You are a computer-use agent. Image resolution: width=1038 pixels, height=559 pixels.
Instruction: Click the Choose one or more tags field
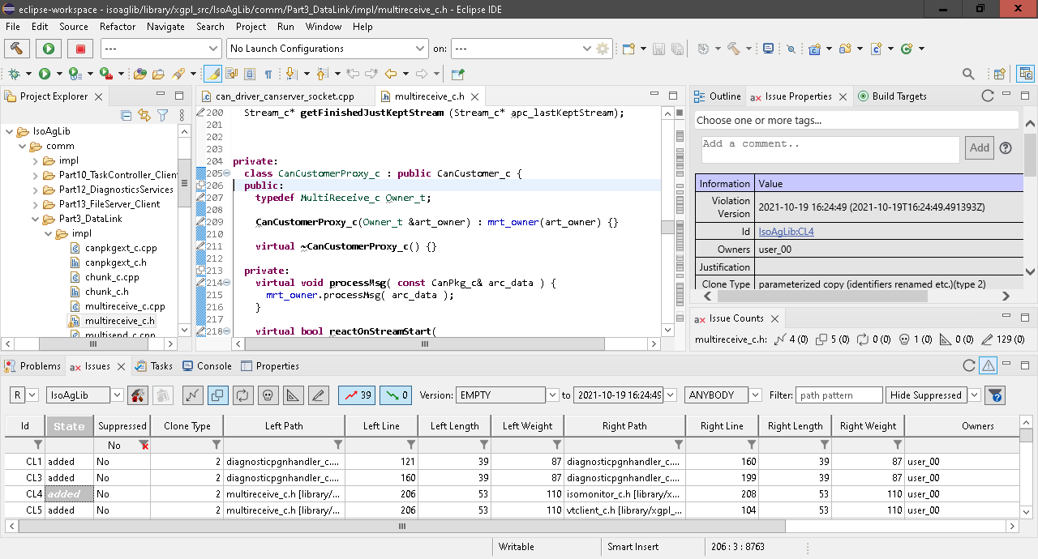pyautogui.click(x=856, y=121)
